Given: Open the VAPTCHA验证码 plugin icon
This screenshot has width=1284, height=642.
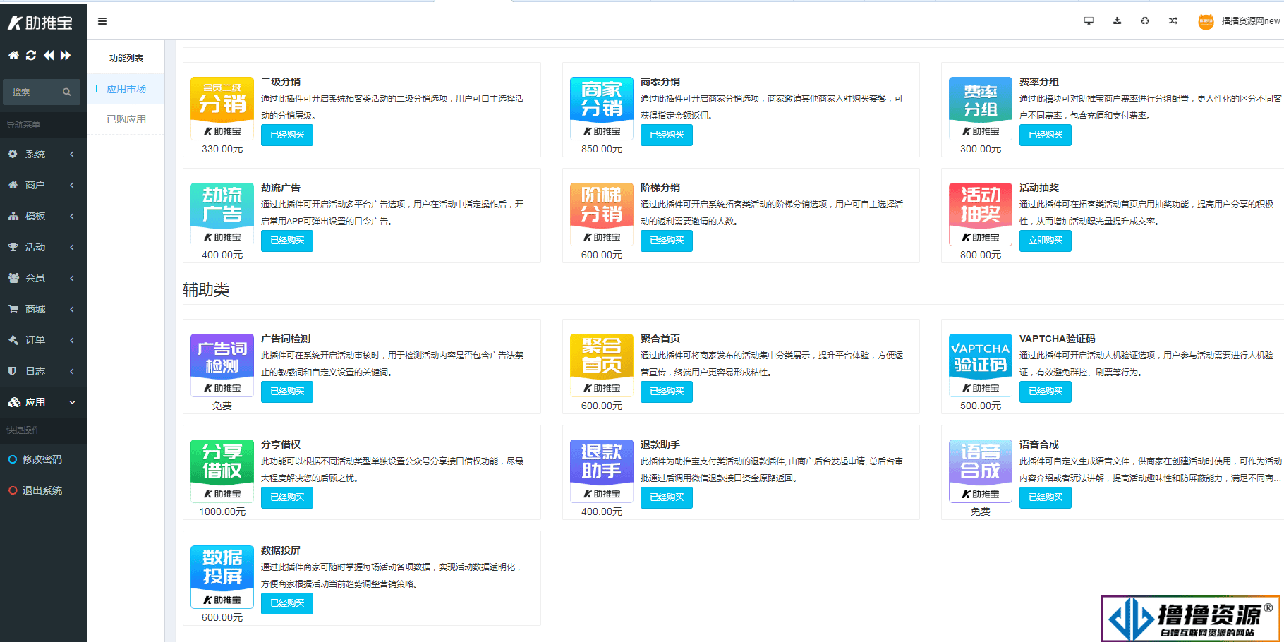Looking at the screenshot, I should (981, 365).
